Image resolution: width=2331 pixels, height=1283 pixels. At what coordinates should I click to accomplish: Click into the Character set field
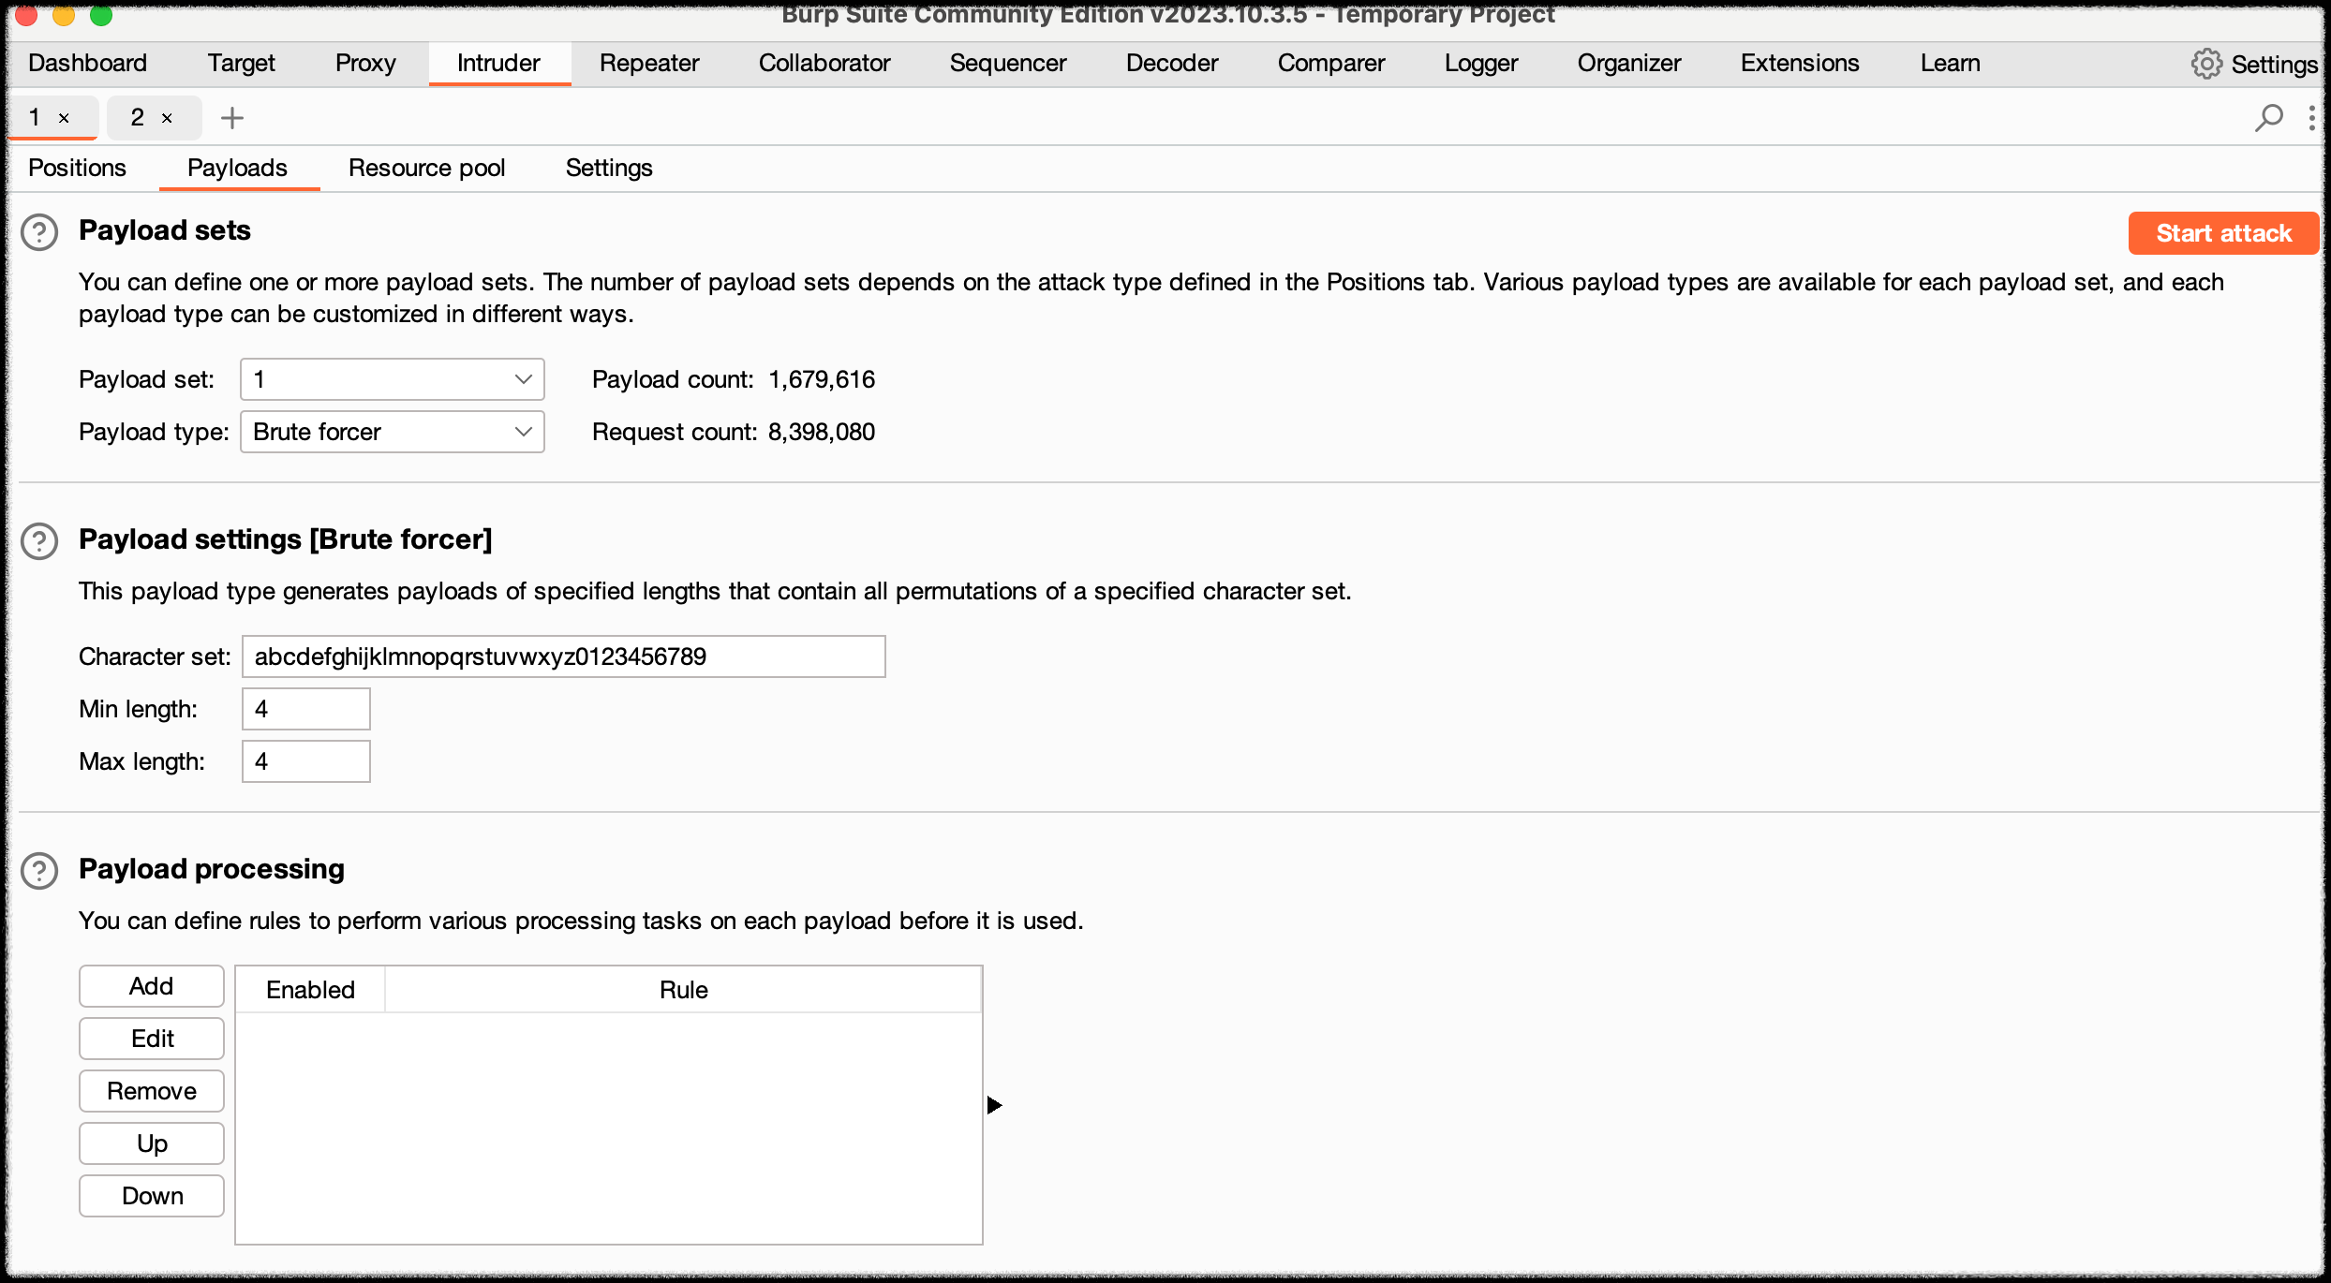click(563, 656)
